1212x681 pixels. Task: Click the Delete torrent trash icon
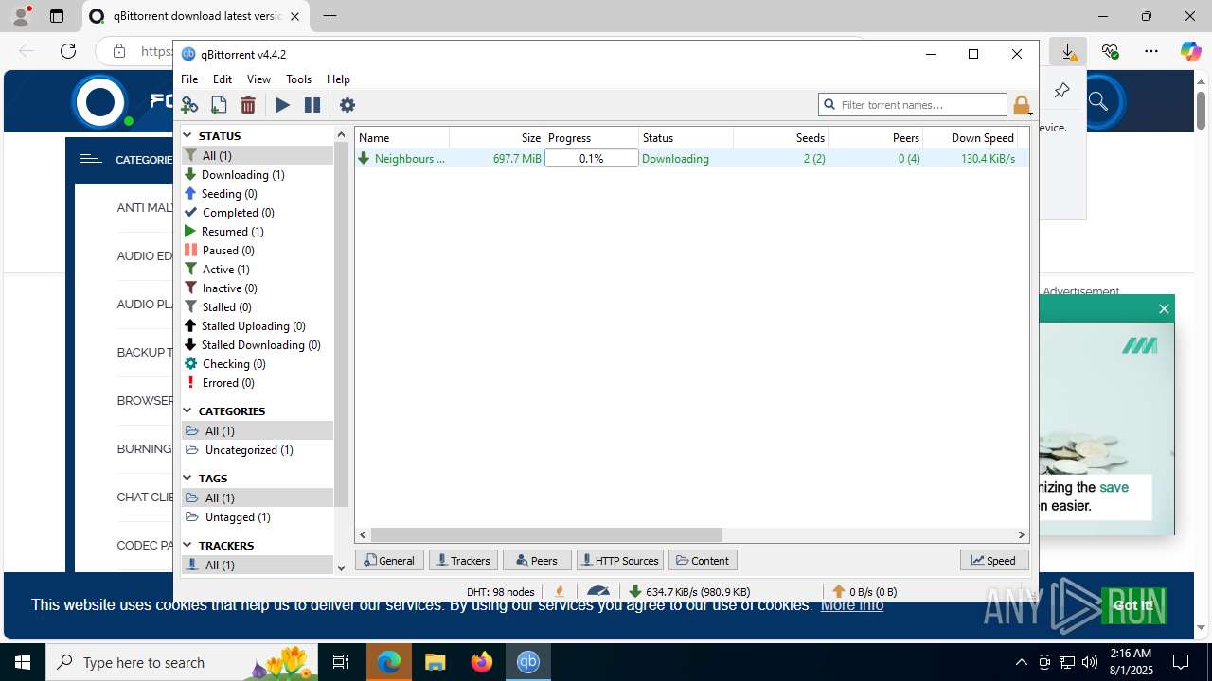(248, 105)
